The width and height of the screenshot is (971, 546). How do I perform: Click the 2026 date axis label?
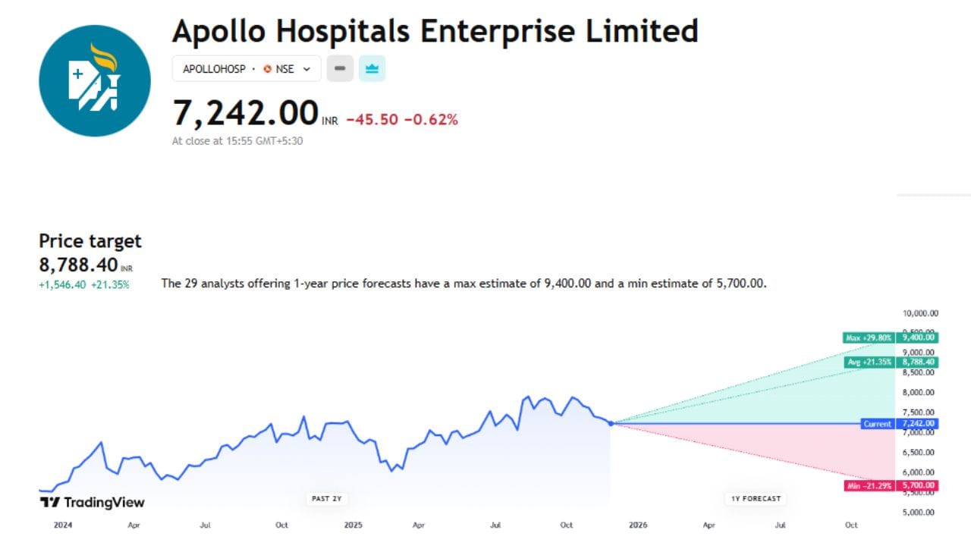638,525
